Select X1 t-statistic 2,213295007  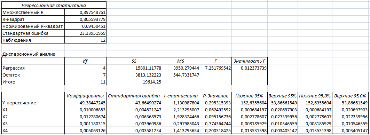[x=181, y=110]
